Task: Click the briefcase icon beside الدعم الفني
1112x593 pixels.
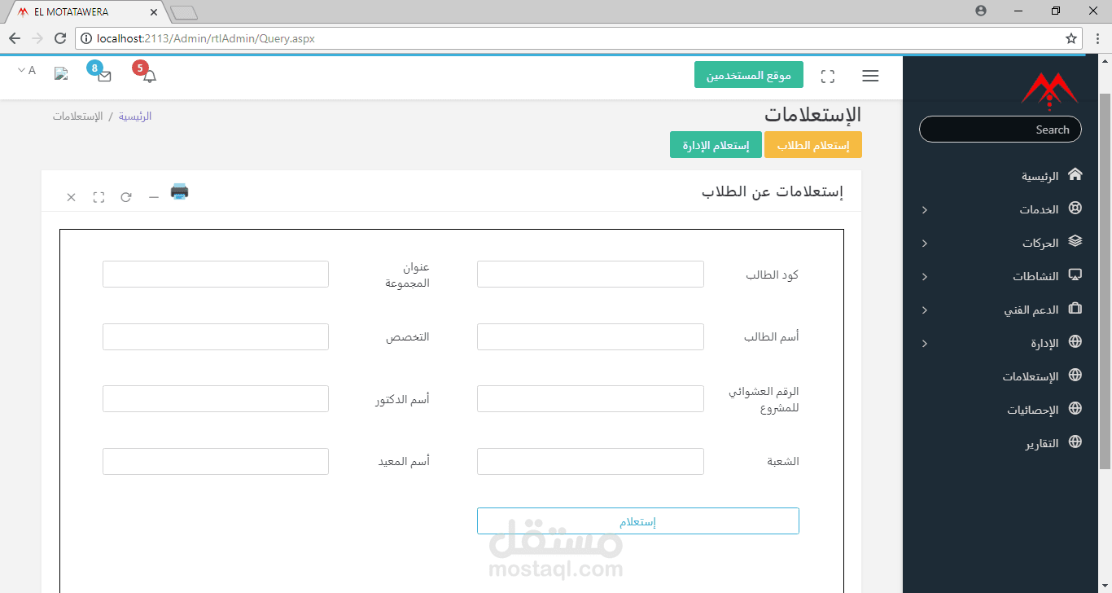Action: (x=1075, y=309)
